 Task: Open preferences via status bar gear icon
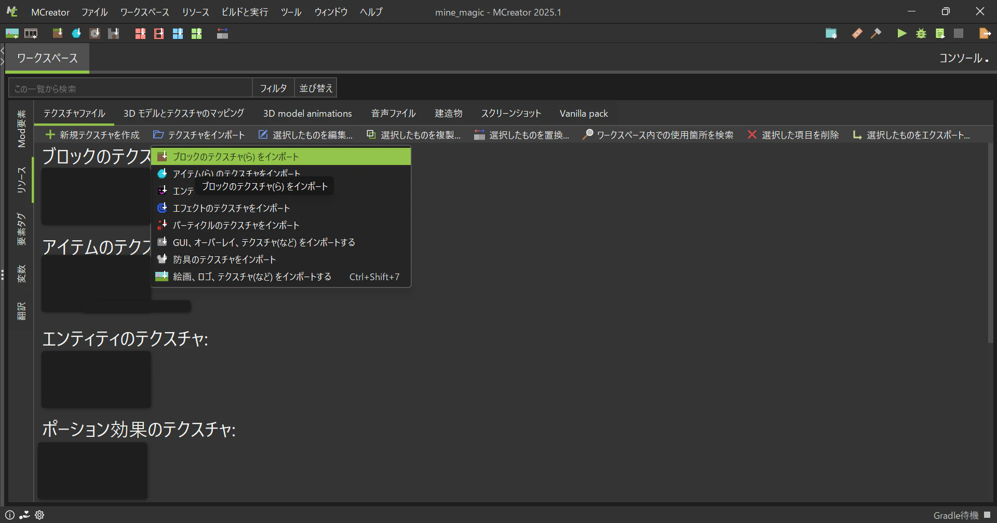39,515
